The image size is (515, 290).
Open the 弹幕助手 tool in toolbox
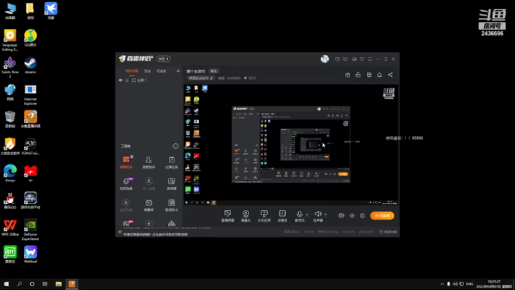pyautogui.click(x=126, y=162)
